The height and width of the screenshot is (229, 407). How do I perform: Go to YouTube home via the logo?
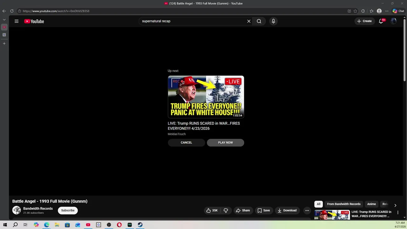pyautogui.click(x=34, y=21)
